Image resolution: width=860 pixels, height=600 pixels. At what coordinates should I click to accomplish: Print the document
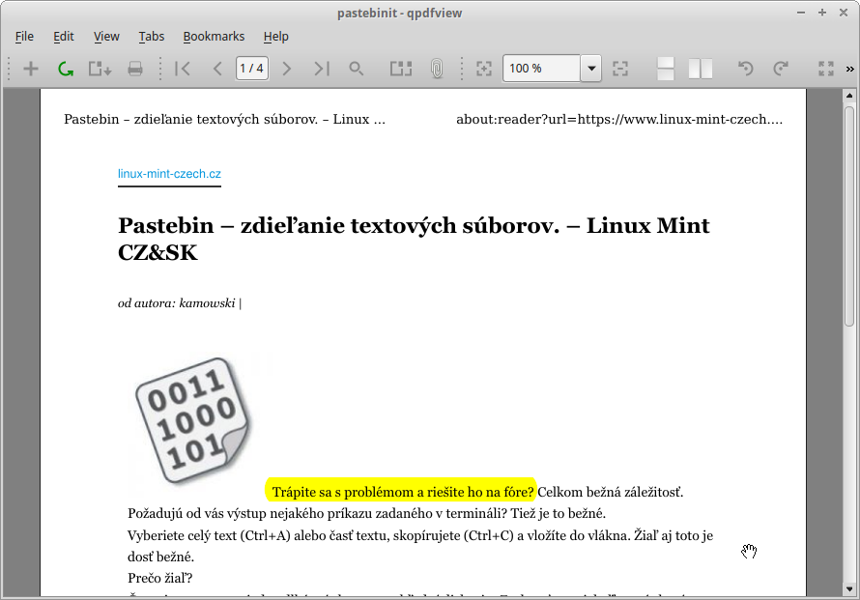point(135,69)
